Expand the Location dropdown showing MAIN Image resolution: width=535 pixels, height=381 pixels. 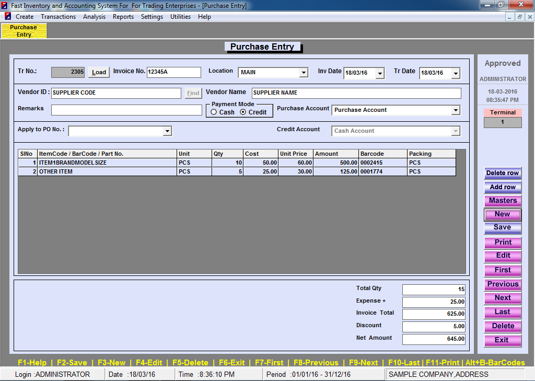(x=304, y=73)
